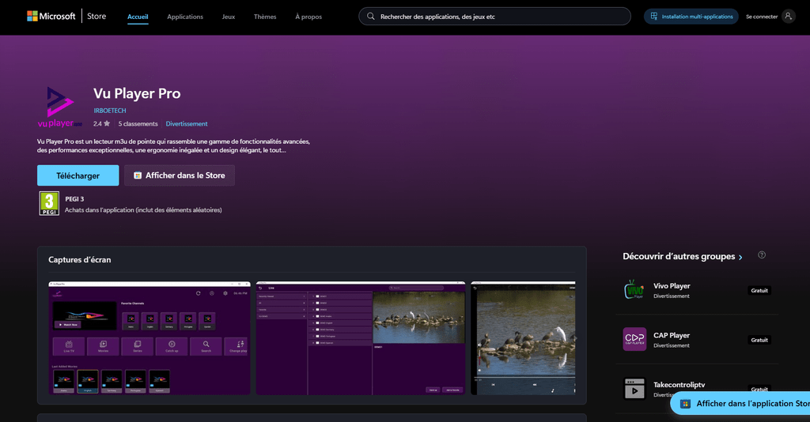This screenshot has height=422, width=810.
Task: Click the Vu Player Pro app logo
Action: tap(60, 107)
